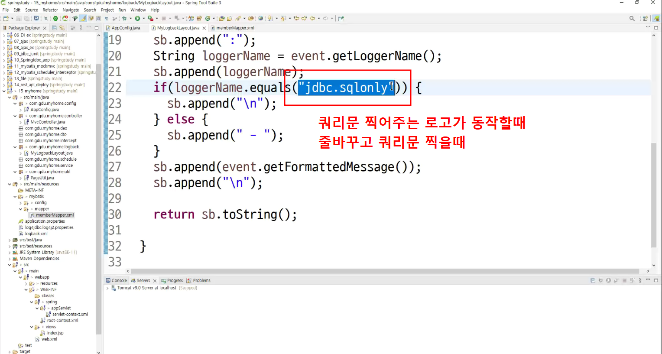Open the New file dropdown arrow
This screenshot has height=354, width=662.
[x=12, y=18]
